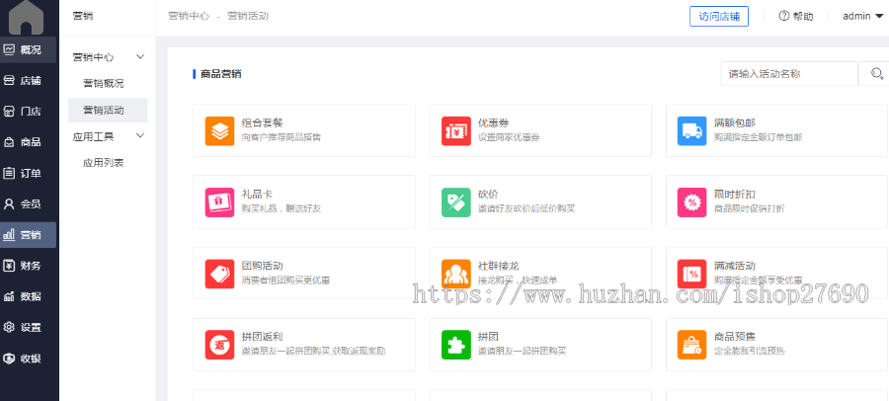Click 营销中心 breadcrumb link
The width and height of the screenshot is (889, 401).
point(190,16)
